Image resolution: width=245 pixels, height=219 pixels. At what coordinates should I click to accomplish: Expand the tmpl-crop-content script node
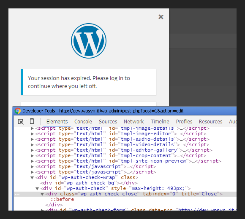[x=32, y=155]
